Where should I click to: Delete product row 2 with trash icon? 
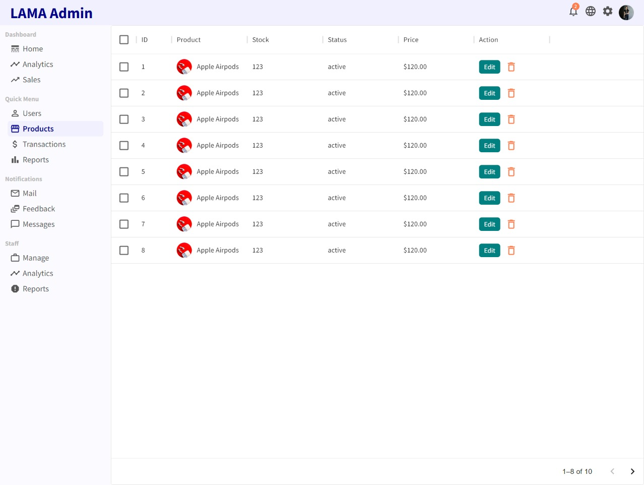(x=511, y=93)
